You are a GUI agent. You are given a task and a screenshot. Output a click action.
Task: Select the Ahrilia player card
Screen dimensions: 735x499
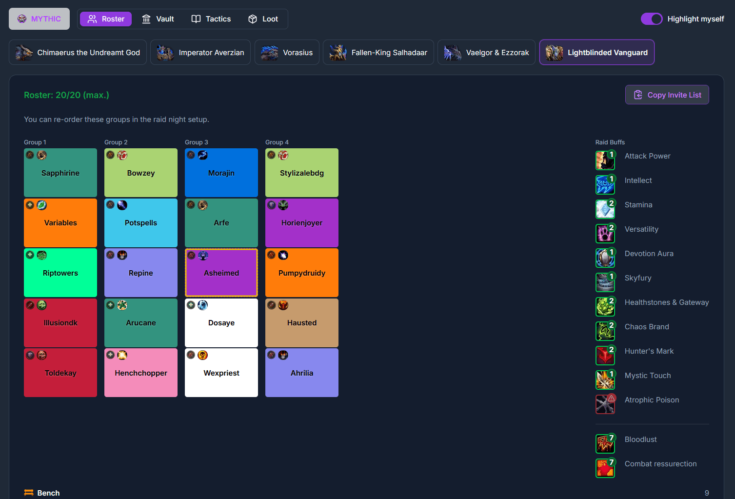302,373
